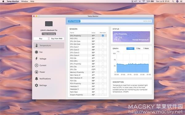Image resolution: width=185 pixels, height=115 pixels.
Task: Enable menubar checkbox for PECI CPU
Action: point(103,38)
